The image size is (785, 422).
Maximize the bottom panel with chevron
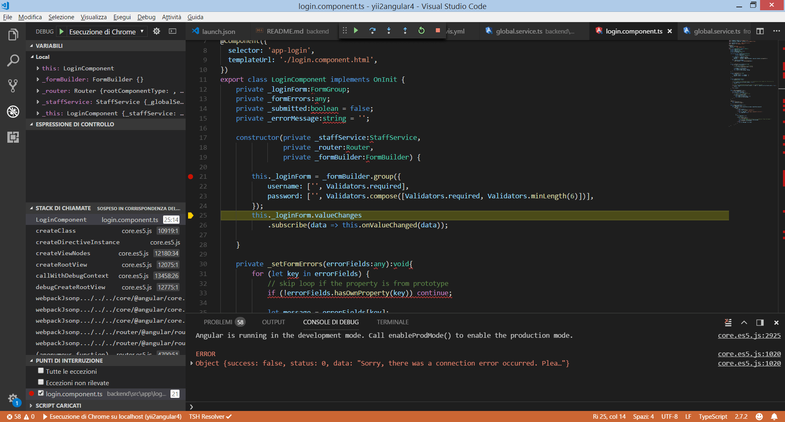(x=744, y=322)
